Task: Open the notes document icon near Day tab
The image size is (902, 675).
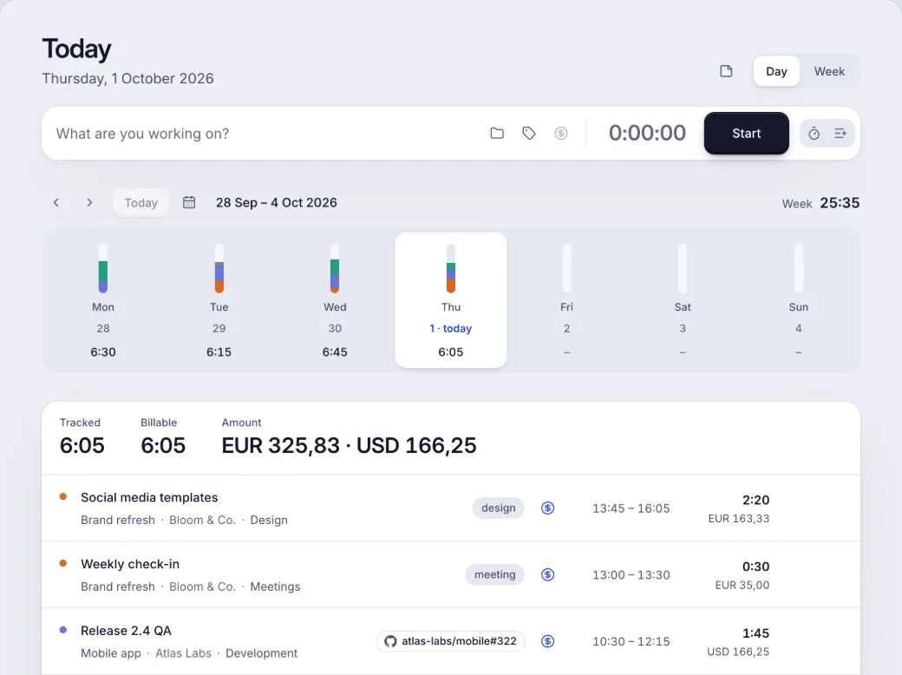Action: (x=726, y=71)
